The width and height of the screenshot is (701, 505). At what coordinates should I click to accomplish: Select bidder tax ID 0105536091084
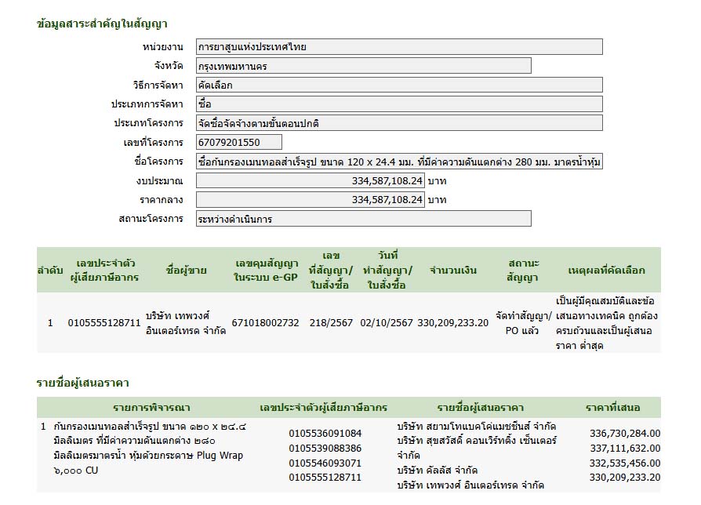(x=325, y=433)
